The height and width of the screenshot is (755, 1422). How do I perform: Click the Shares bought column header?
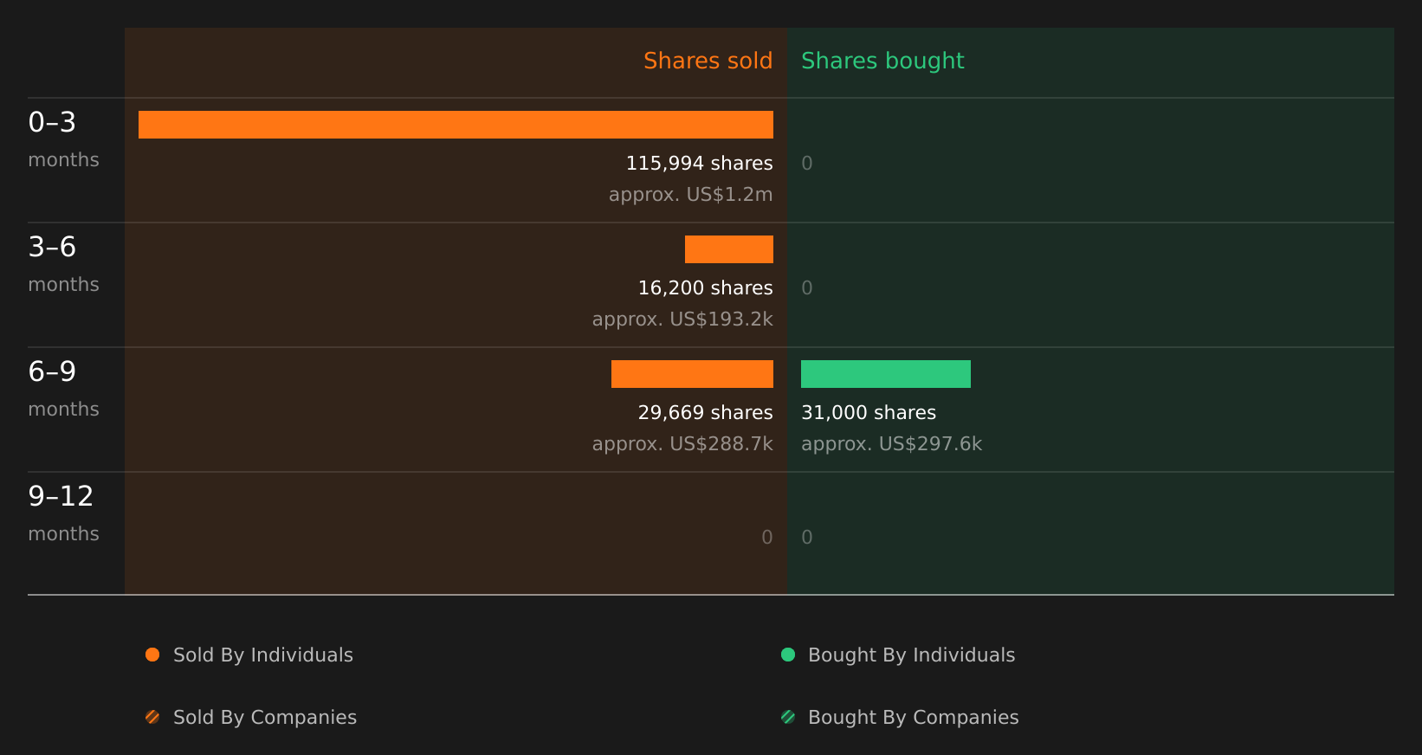click(882, 61)
